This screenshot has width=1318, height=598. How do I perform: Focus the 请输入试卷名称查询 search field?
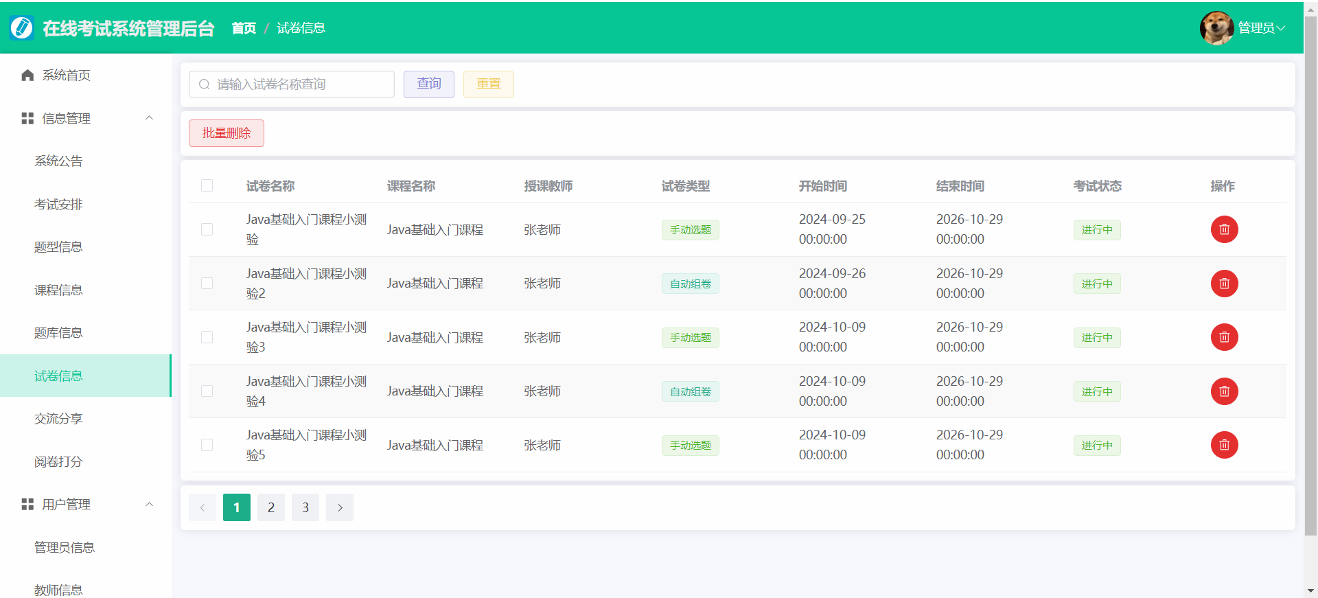pyautogui.click(x=292, y=84)
